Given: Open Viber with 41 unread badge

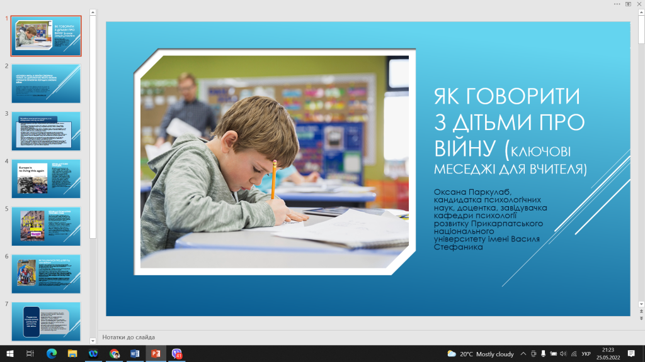Looking at the screenshot, I should pyautogui.click(x=177, y=354).
